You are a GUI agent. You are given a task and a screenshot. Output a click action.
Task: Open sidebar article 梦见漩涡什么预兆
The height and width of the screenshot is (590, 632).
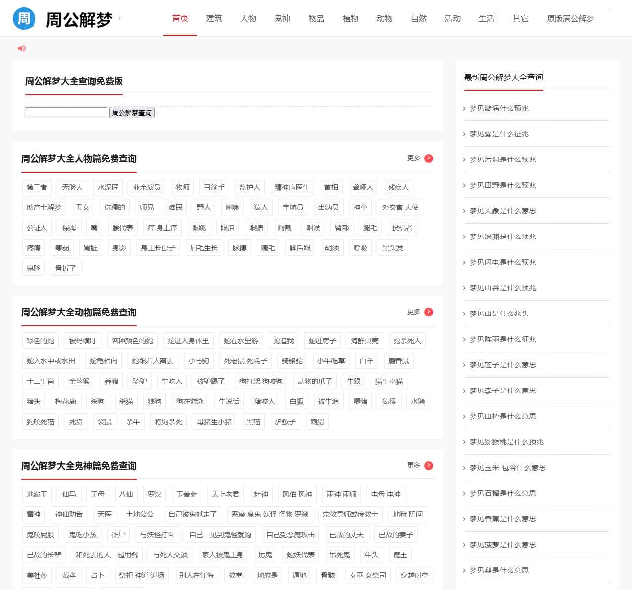point(499,108)
